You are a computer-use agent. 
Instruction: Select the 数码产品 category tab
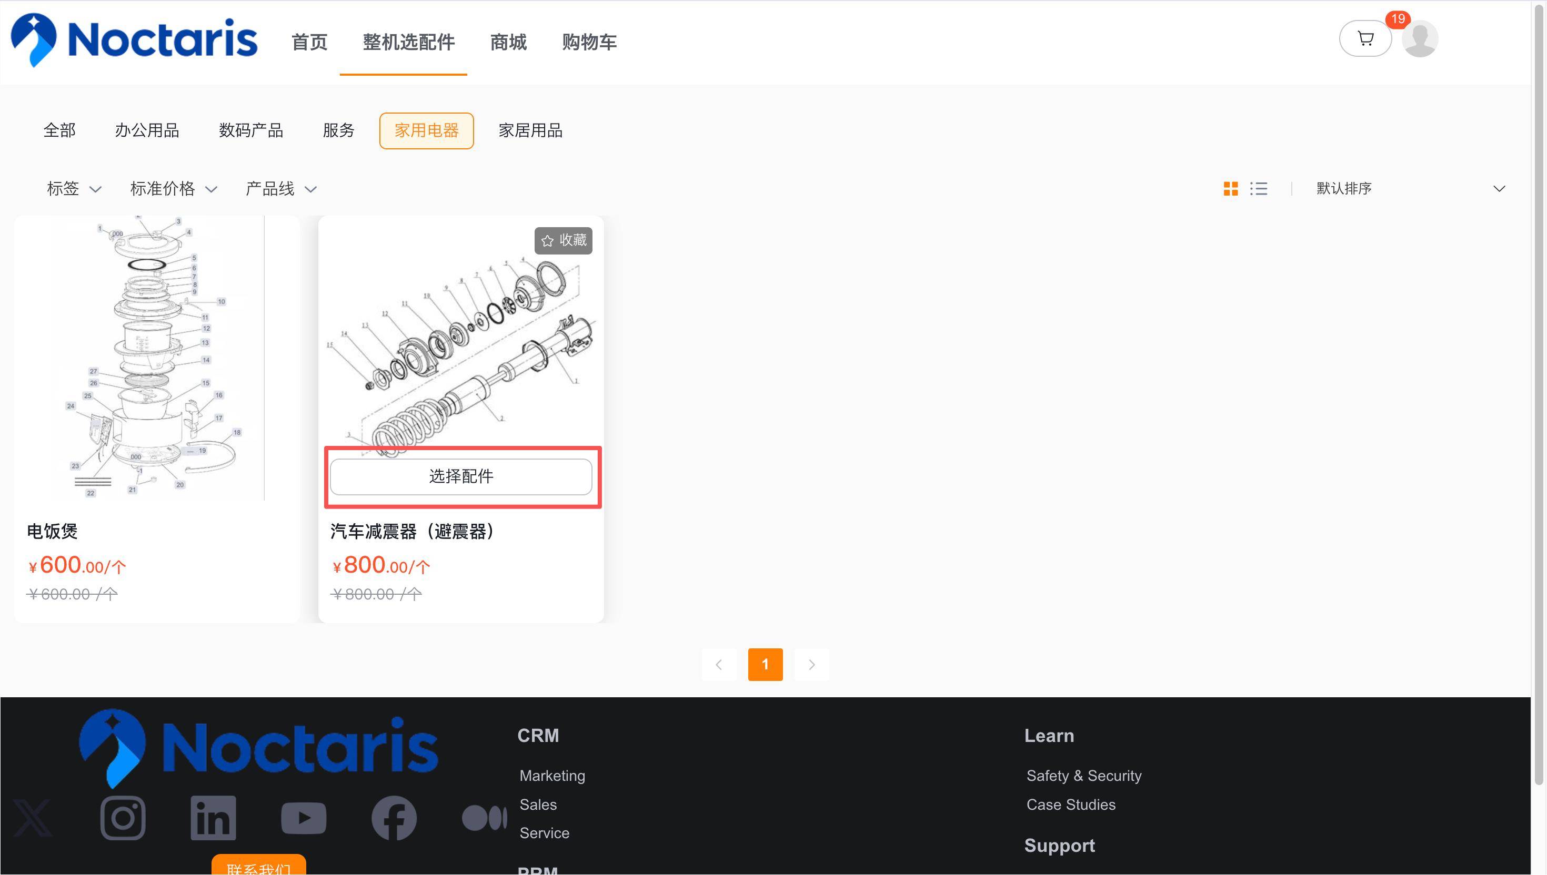[250, 130]
